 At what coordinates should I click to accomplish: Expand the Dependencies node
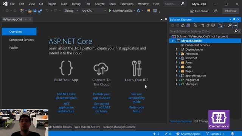click(x=177, y=49)
